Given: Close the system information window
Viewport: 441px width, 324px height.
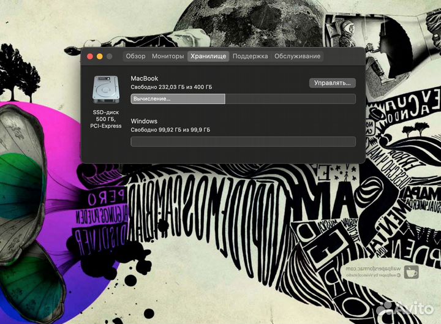Looking at the screenshot, I should (90, 56).
